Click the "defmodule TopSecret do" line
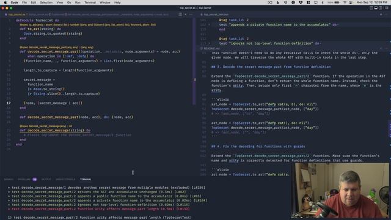 click(x=37, y=20)
